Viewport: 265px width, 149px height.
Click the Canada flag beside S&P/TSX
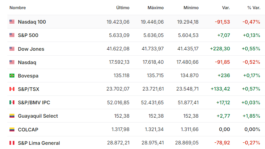12,89
